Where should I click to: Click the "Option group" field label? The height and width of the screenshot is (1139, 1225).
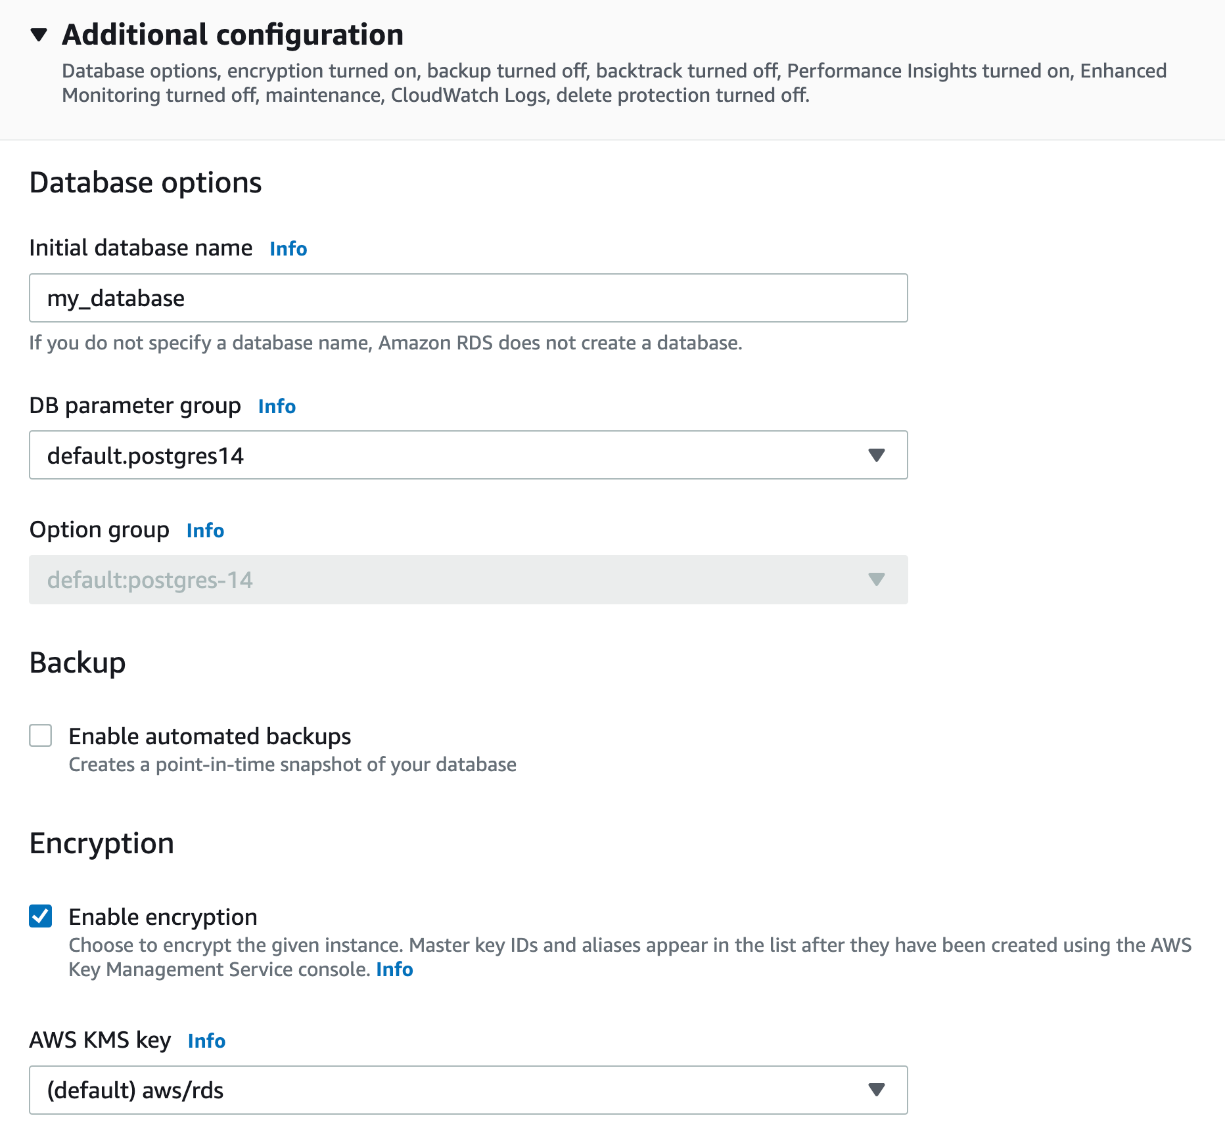(99, 530)
